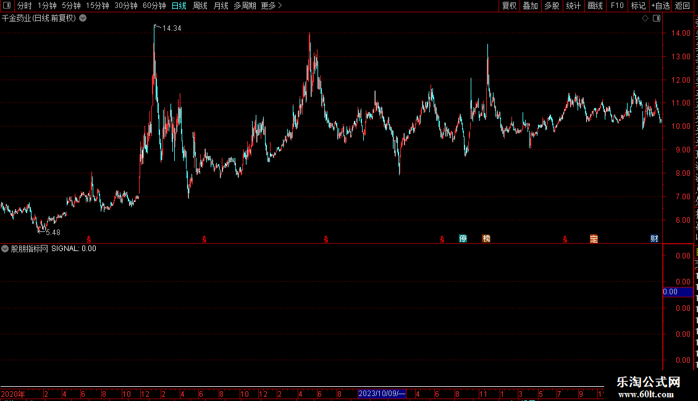Click the 复权 adjustment button
The width and height of the screenshot is (698, 401).
point(509,6)
